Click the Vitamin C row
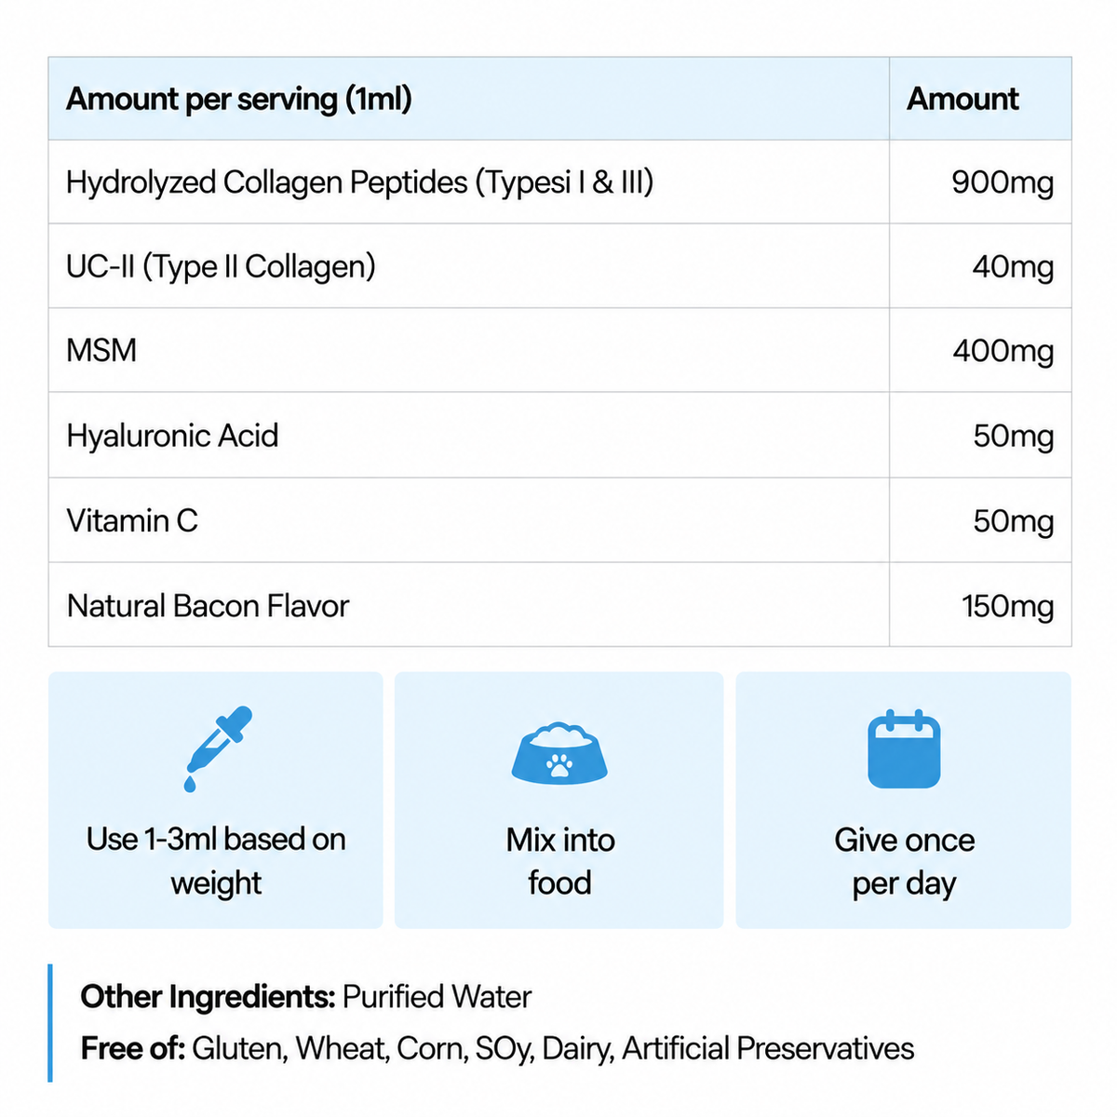This screenshot has width=1117, height=1117. [x=559, y=520]
